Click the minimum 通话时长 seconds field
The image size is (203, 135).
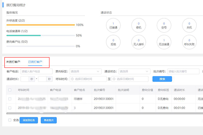click(x=25, y=79)
